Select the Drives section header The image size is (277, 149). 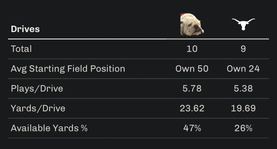pos(25,29)
